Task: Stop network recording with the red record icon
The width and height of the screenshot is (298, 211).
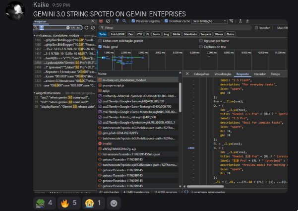Action: tap(101, 21)
